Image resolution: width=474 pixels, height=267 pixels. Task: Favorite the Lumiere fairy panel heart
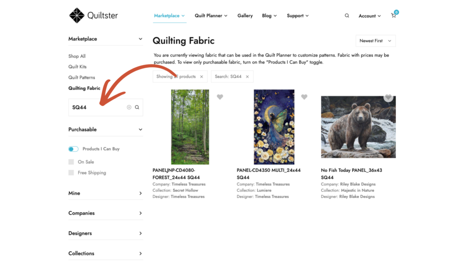(x=304, y=97)
